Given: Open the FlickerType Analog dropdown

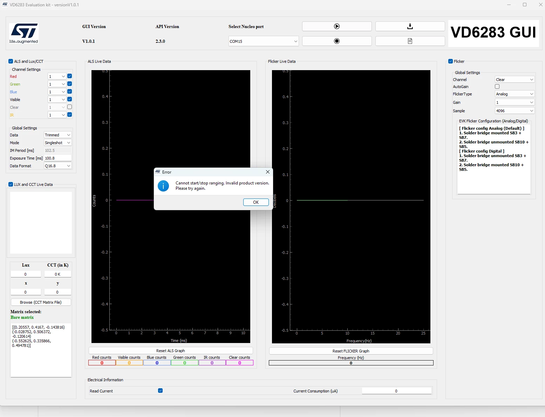Looking at the screenshot, I should 515,94.
